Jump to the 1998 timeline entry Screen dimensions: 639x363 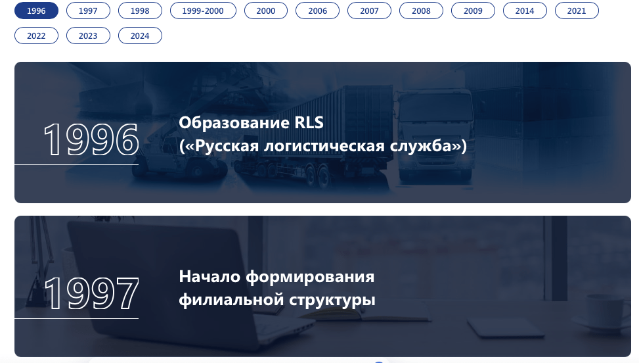(140, 11)
